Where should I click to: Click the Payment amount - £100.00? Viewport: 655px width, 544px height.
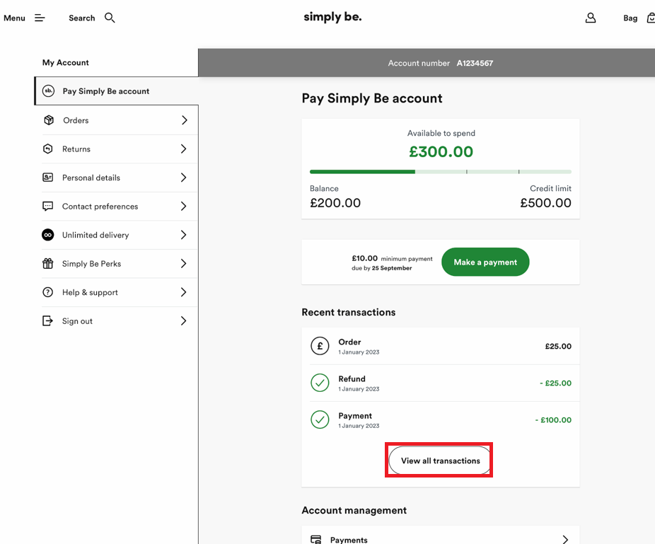[x=553, y=420]
